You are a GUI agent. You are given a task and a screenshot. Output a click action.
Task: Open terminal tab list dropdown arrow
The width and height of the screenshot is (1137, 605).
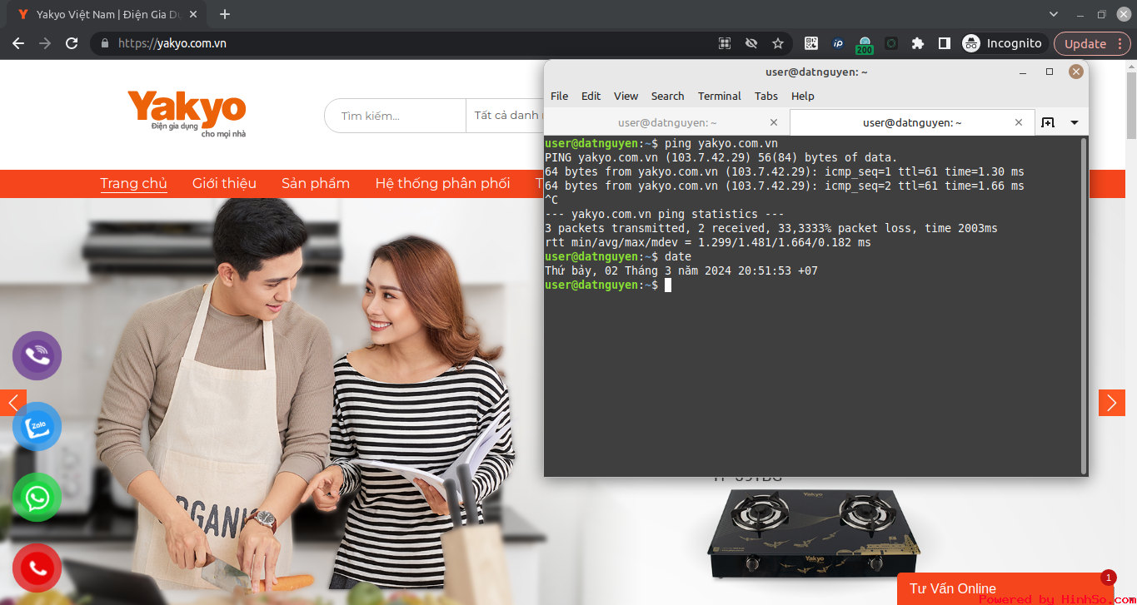click(1075, 122)
